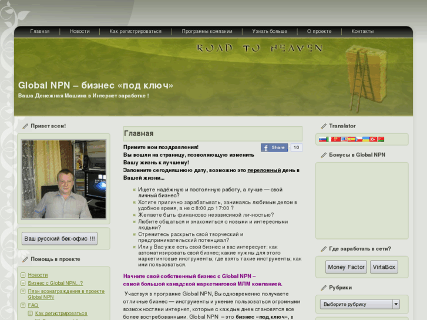Open the Новости menu item in top bar

click(80, 31)
